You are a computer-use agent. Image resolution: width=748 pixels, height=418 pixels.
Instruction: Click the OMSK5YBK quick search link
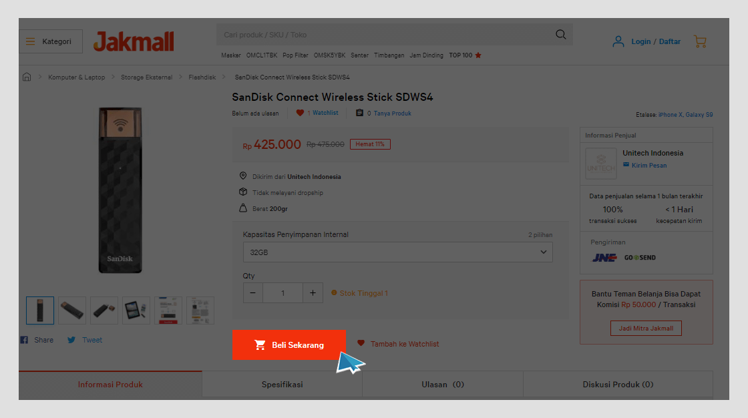click(329, 55)
